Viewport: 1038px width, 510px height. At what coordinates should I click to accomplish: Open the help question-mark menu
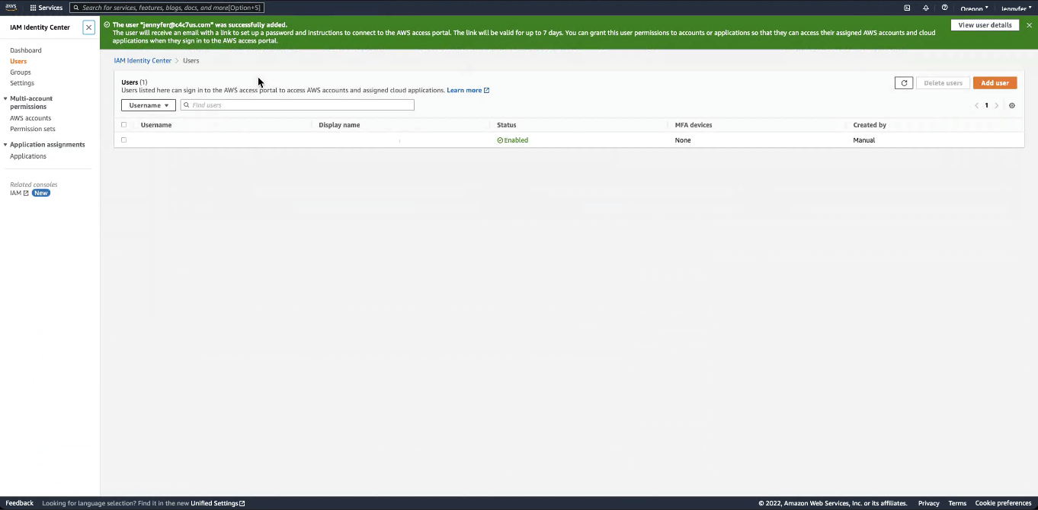click(x=945, y=8)
